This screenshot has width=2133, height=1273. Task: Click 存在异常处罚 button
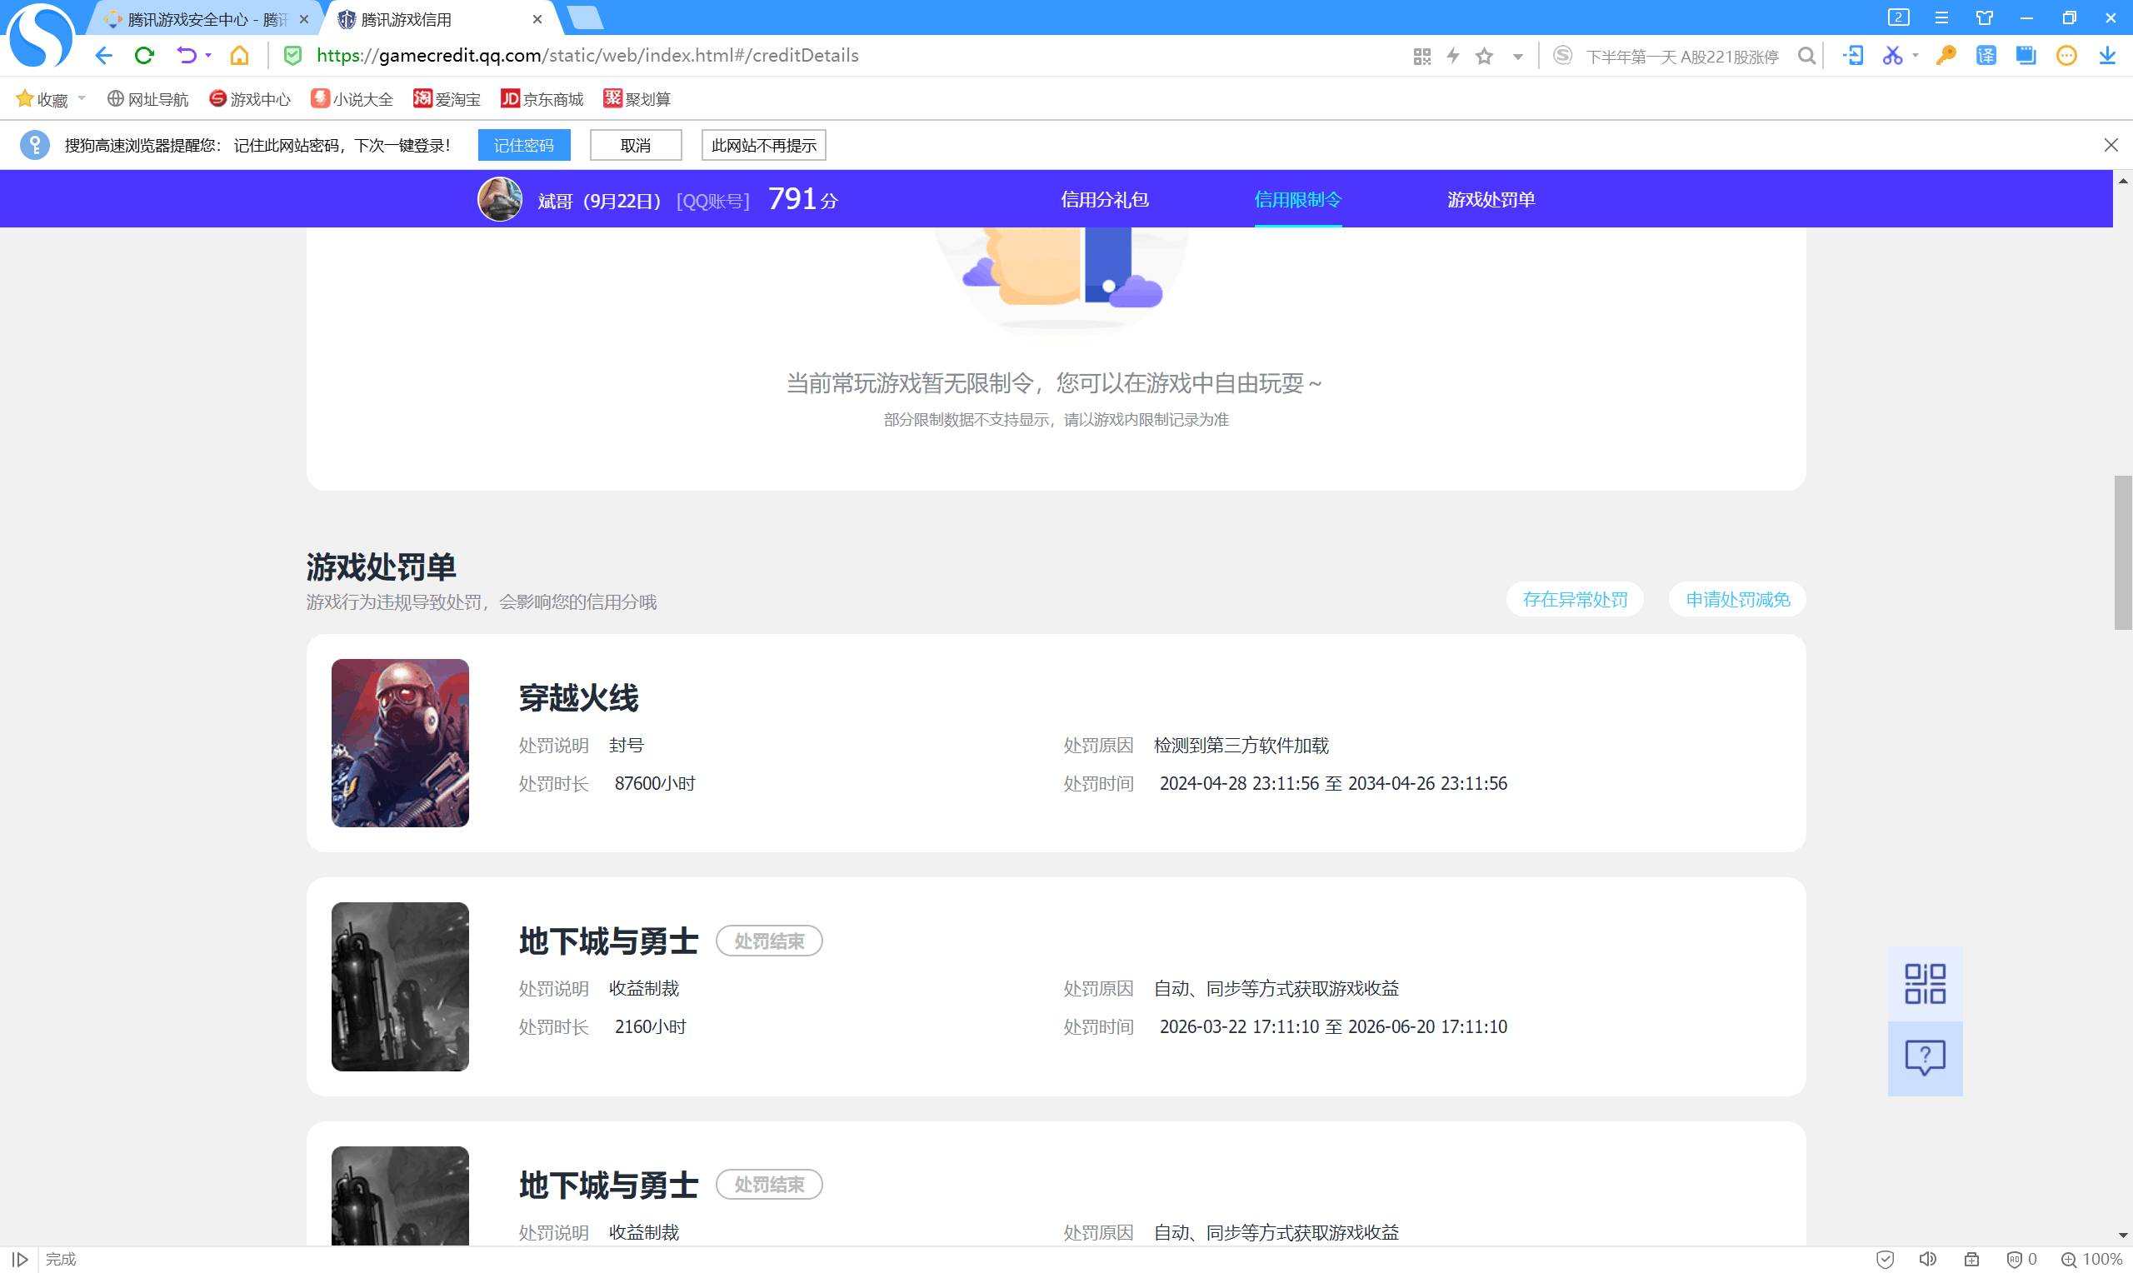click(x=1575, y=599)
